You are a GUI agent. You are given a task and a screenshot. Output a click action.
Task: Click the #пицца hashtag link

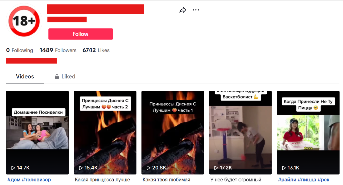point(307,180)
